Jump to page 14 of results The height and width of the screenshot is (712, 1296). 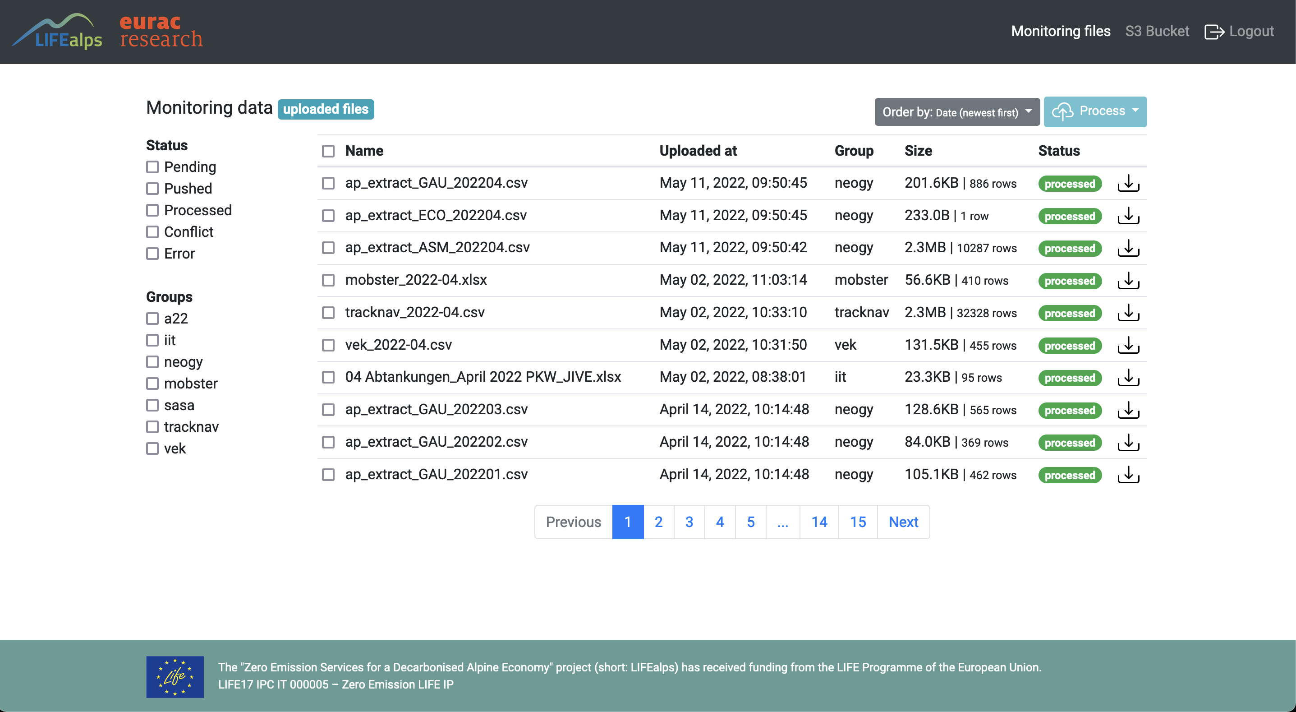pyautogui.click(x=819, y=522)
